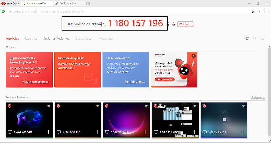Viewport: 271px width, 143px height.
Task: Click offline status icon on session 1 424 431 140
Action: [x=9, y=106]
